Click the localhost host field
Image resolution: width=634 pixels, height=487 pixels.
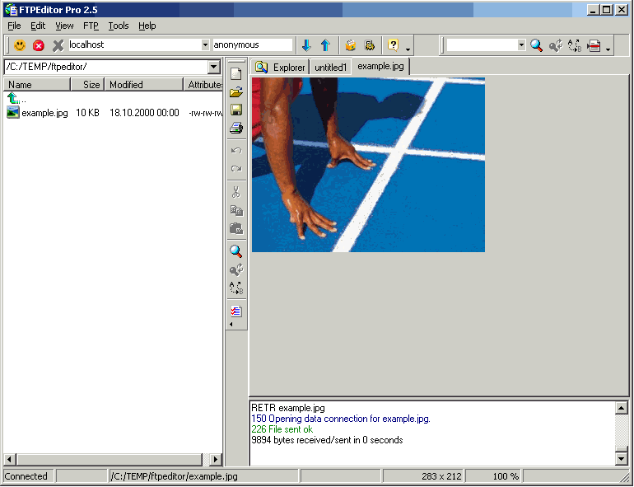tap(135, 45)
